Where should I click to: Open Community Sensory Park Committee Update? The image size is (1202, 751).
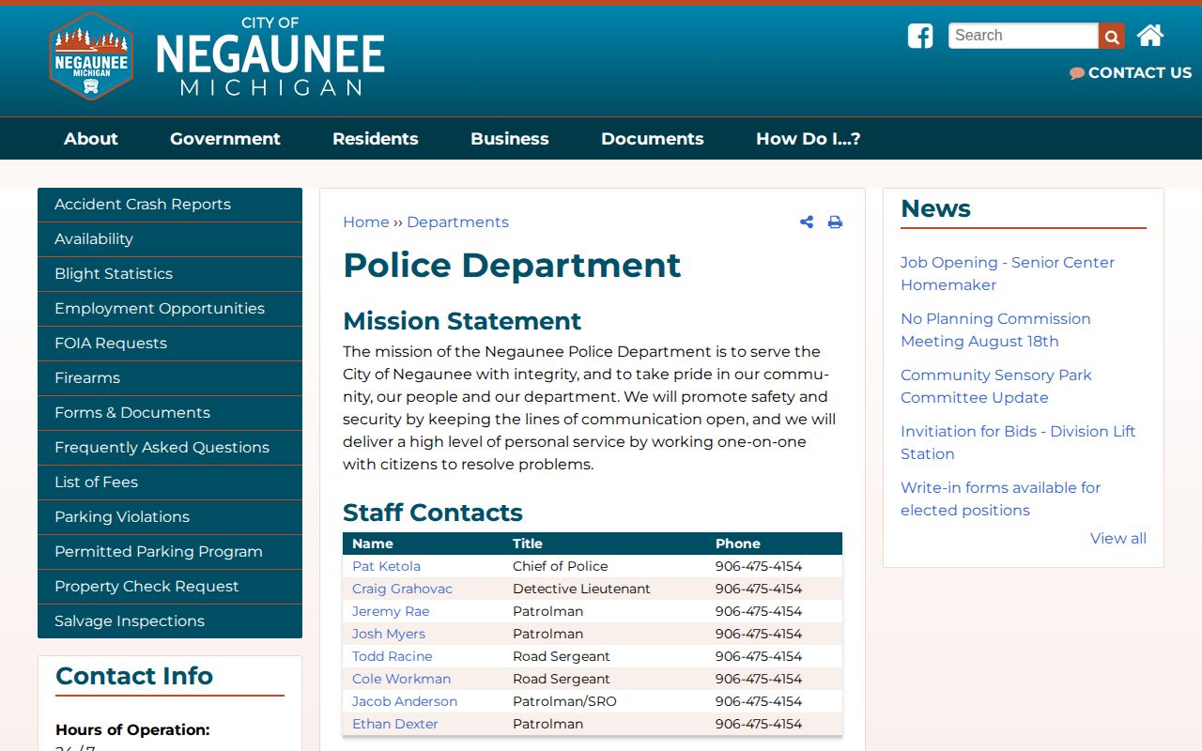pos(995,387)
